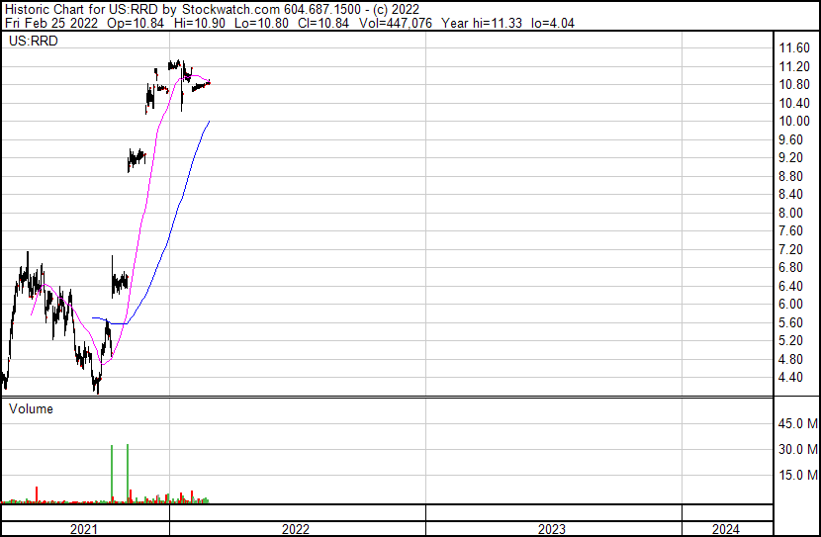
Task: Click the top end of blue moving average
Action: (x=209, y=122)
